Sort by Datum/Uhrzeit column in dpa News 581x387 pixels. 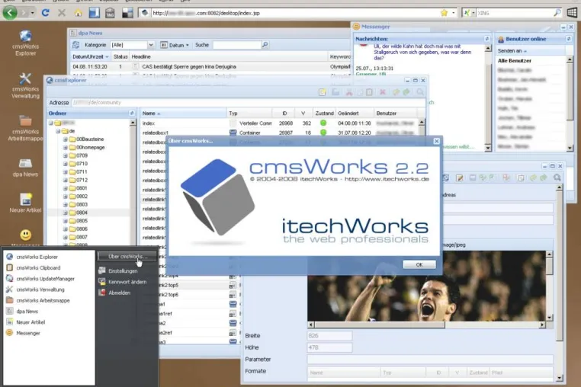[x=91, y=56]
